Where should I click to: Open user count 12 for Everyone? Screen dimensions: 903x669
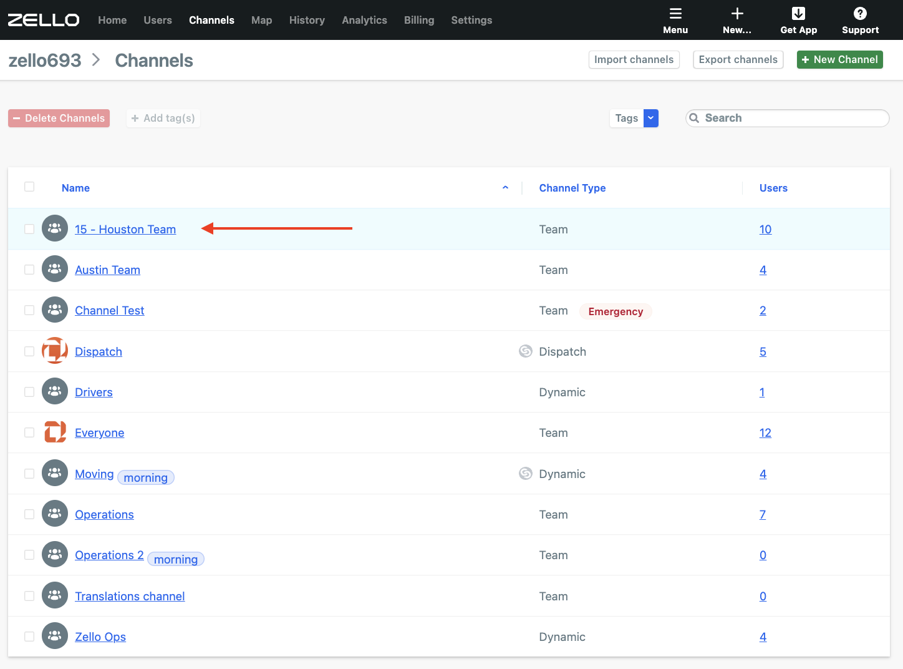pyautogui.click(x=765, y=432)
